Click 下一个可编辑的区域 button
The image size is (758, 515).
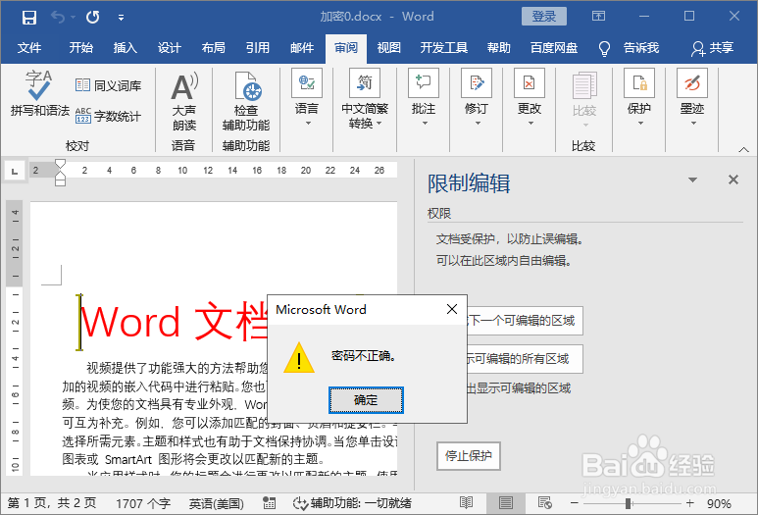[x=525, y=321]
